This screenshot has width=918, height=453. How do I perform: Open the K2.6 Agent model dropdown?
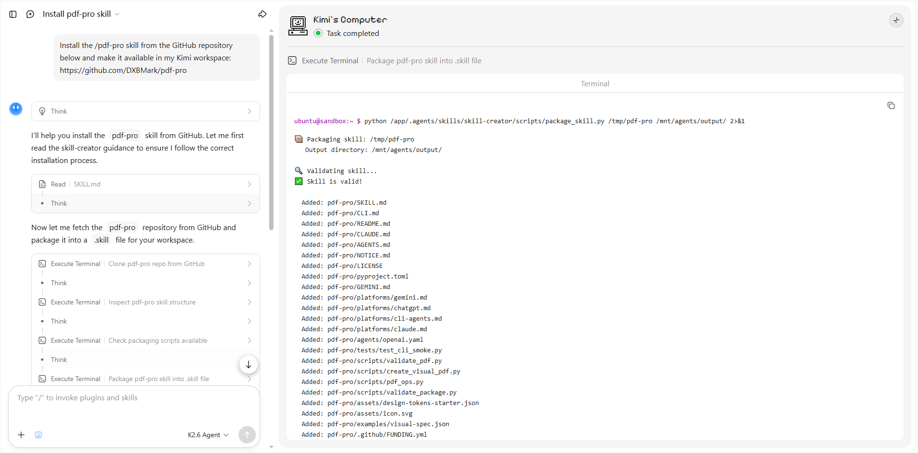click(x=208, y=435)
